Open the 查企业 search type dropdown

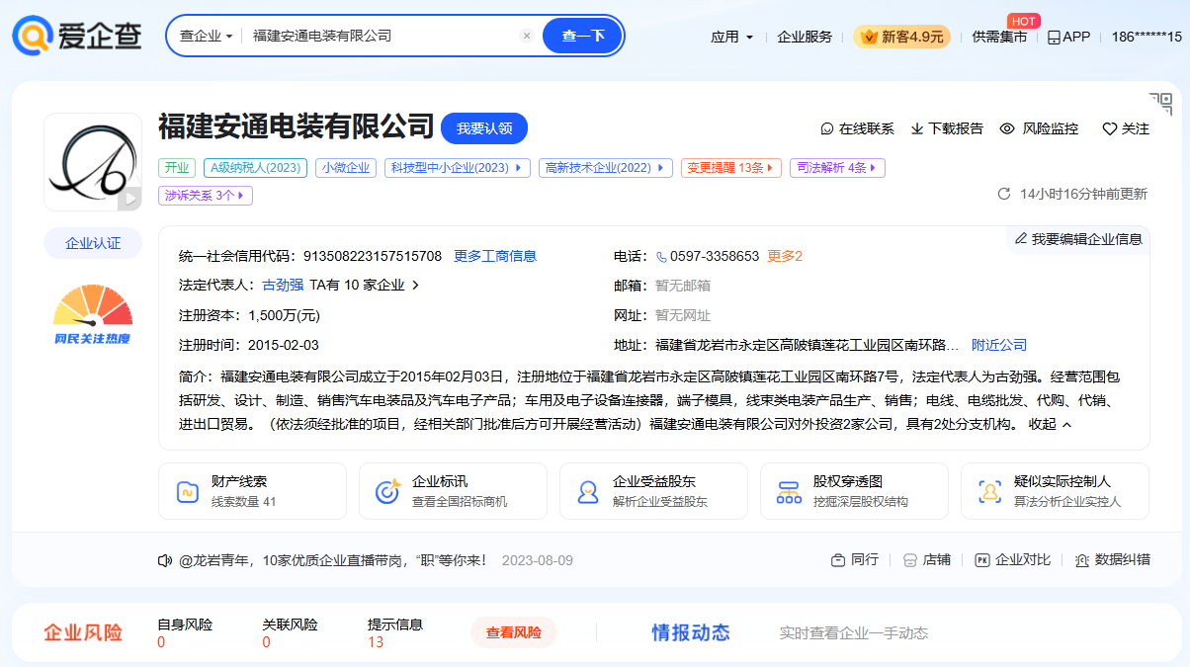206,36
